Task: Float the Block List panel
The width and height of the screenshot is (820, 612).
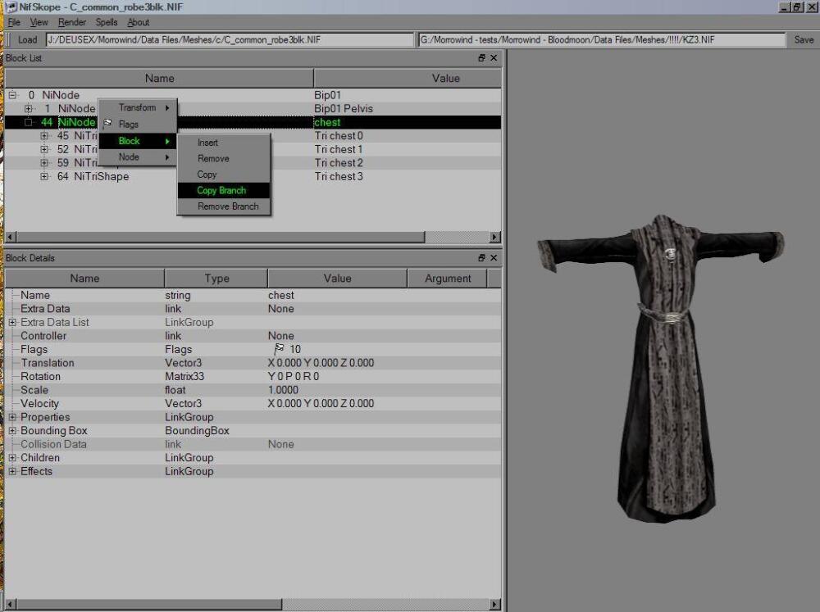Action: pyautogui.click(x=481, y=58)
